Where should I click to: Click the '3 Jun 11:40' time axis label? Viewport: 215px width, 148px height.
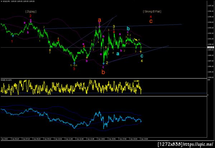(69, 139)
